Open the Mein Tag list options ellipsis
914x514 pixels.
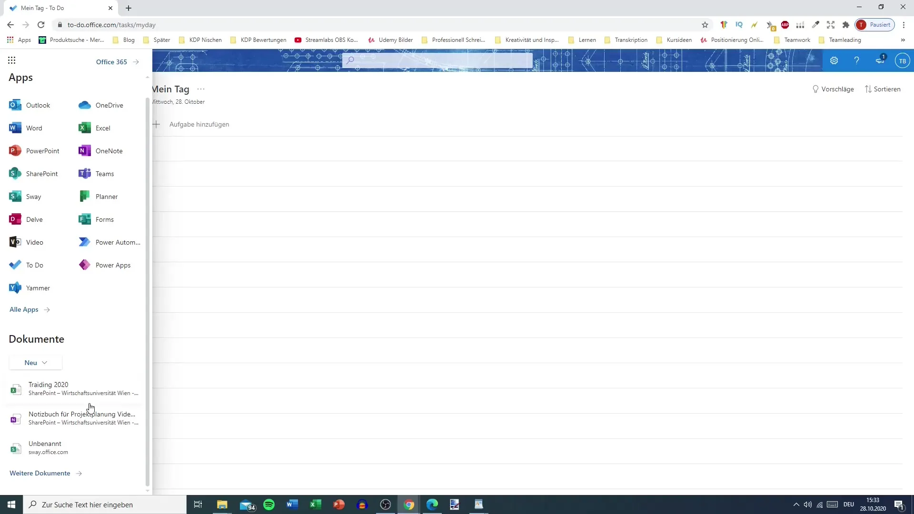point(201,89)
